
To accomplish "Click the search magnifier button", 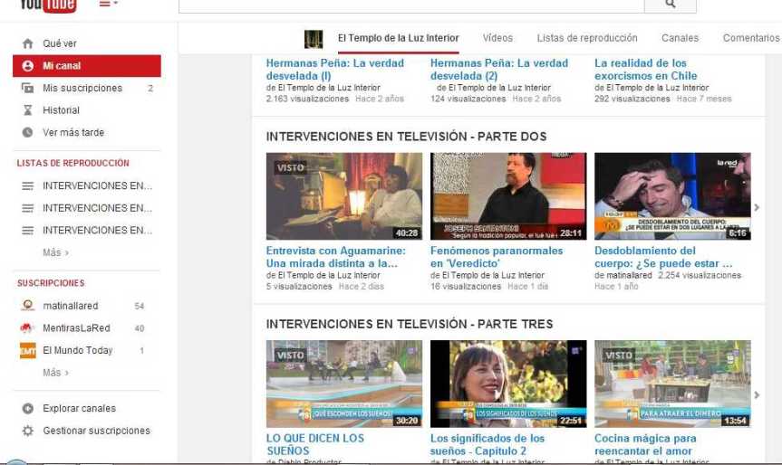I will point(671,5).
